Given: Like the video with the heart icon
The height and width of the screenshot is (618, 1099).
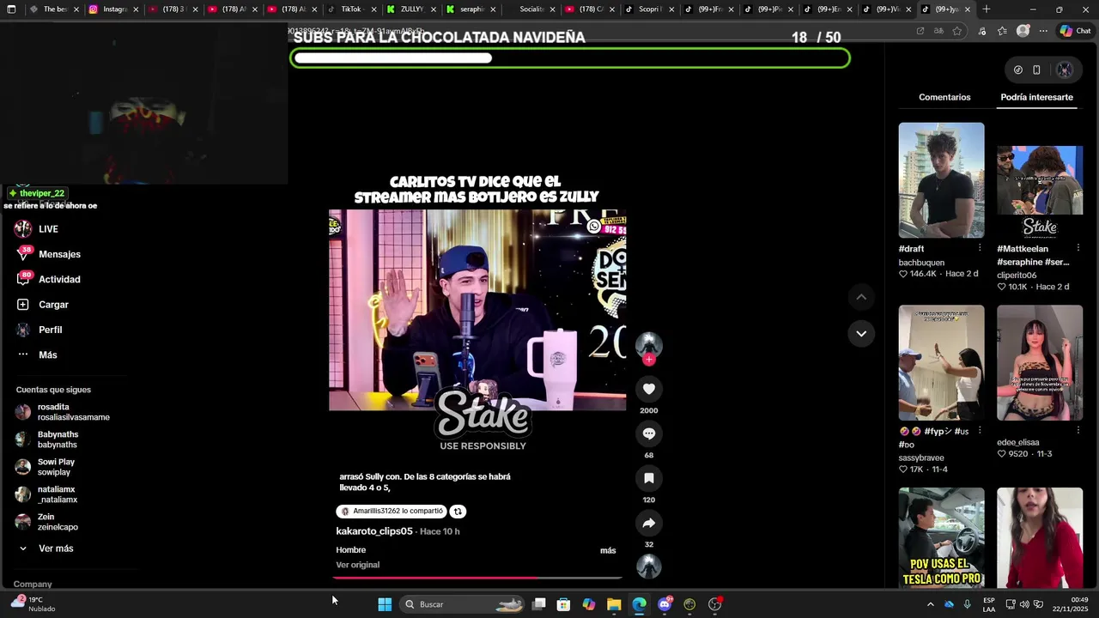Looking at the screenshot, I should pos(649,389).
